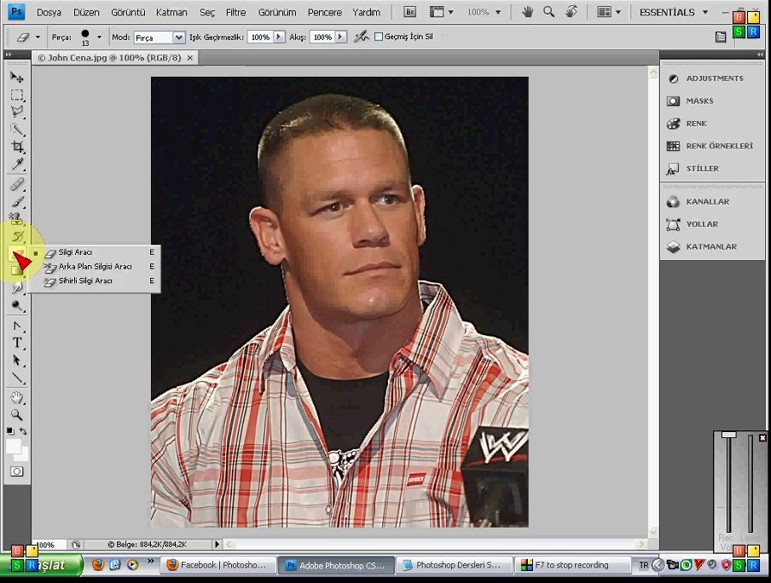Open the Pencere menu
Screen dimensions: 771x583
click(x=325, y=12)
